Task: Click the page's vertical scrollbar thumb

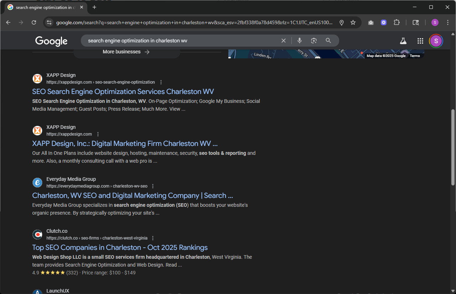Action: pyautogui.click(x=453, y=147)
